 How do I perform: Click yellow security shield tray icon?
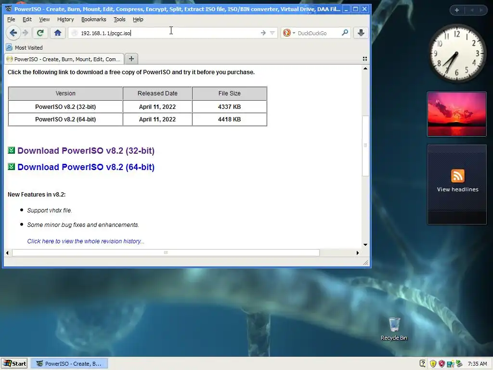(433, 364)
